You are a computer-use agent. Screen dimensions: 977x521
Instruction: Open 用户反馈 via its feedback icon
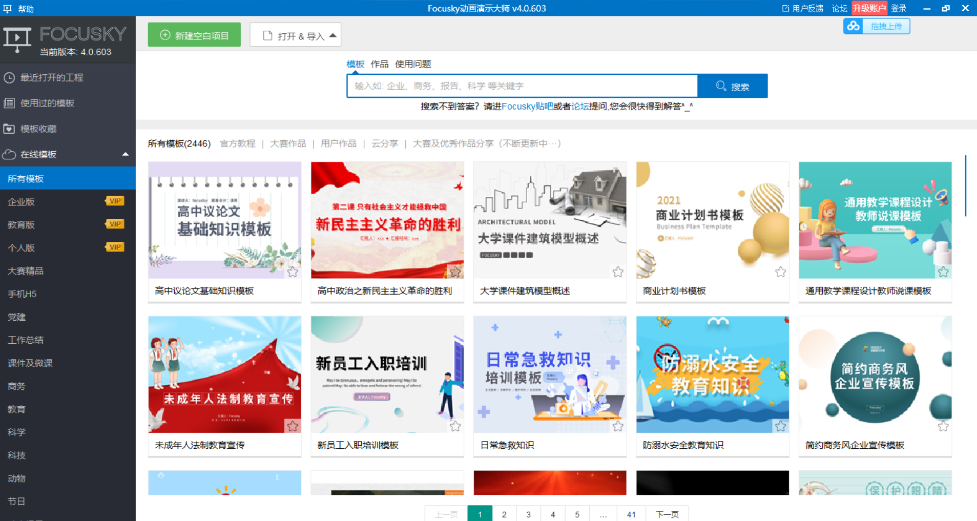[786, 8]
